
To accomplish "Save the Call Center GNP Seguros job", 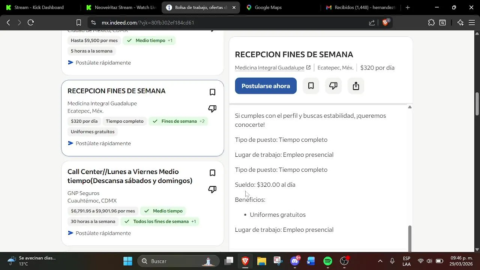I will [x=212, y=173].
